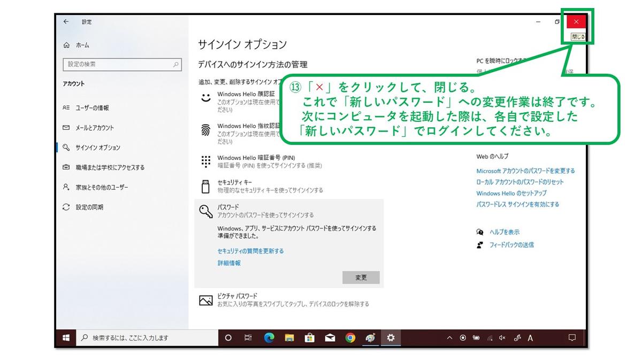The height and width of the screenshot is (361, 642).
Task: Open 設定の同期 in sidebar
Action: coord(83,207)
